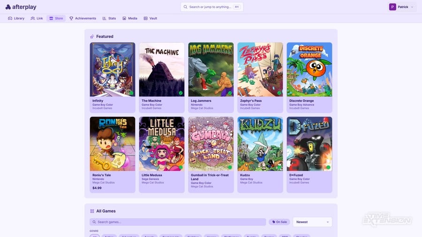Screen dimensions: 422x237
Task: Click the chart icon for Stats
Action: coord(105,18)
